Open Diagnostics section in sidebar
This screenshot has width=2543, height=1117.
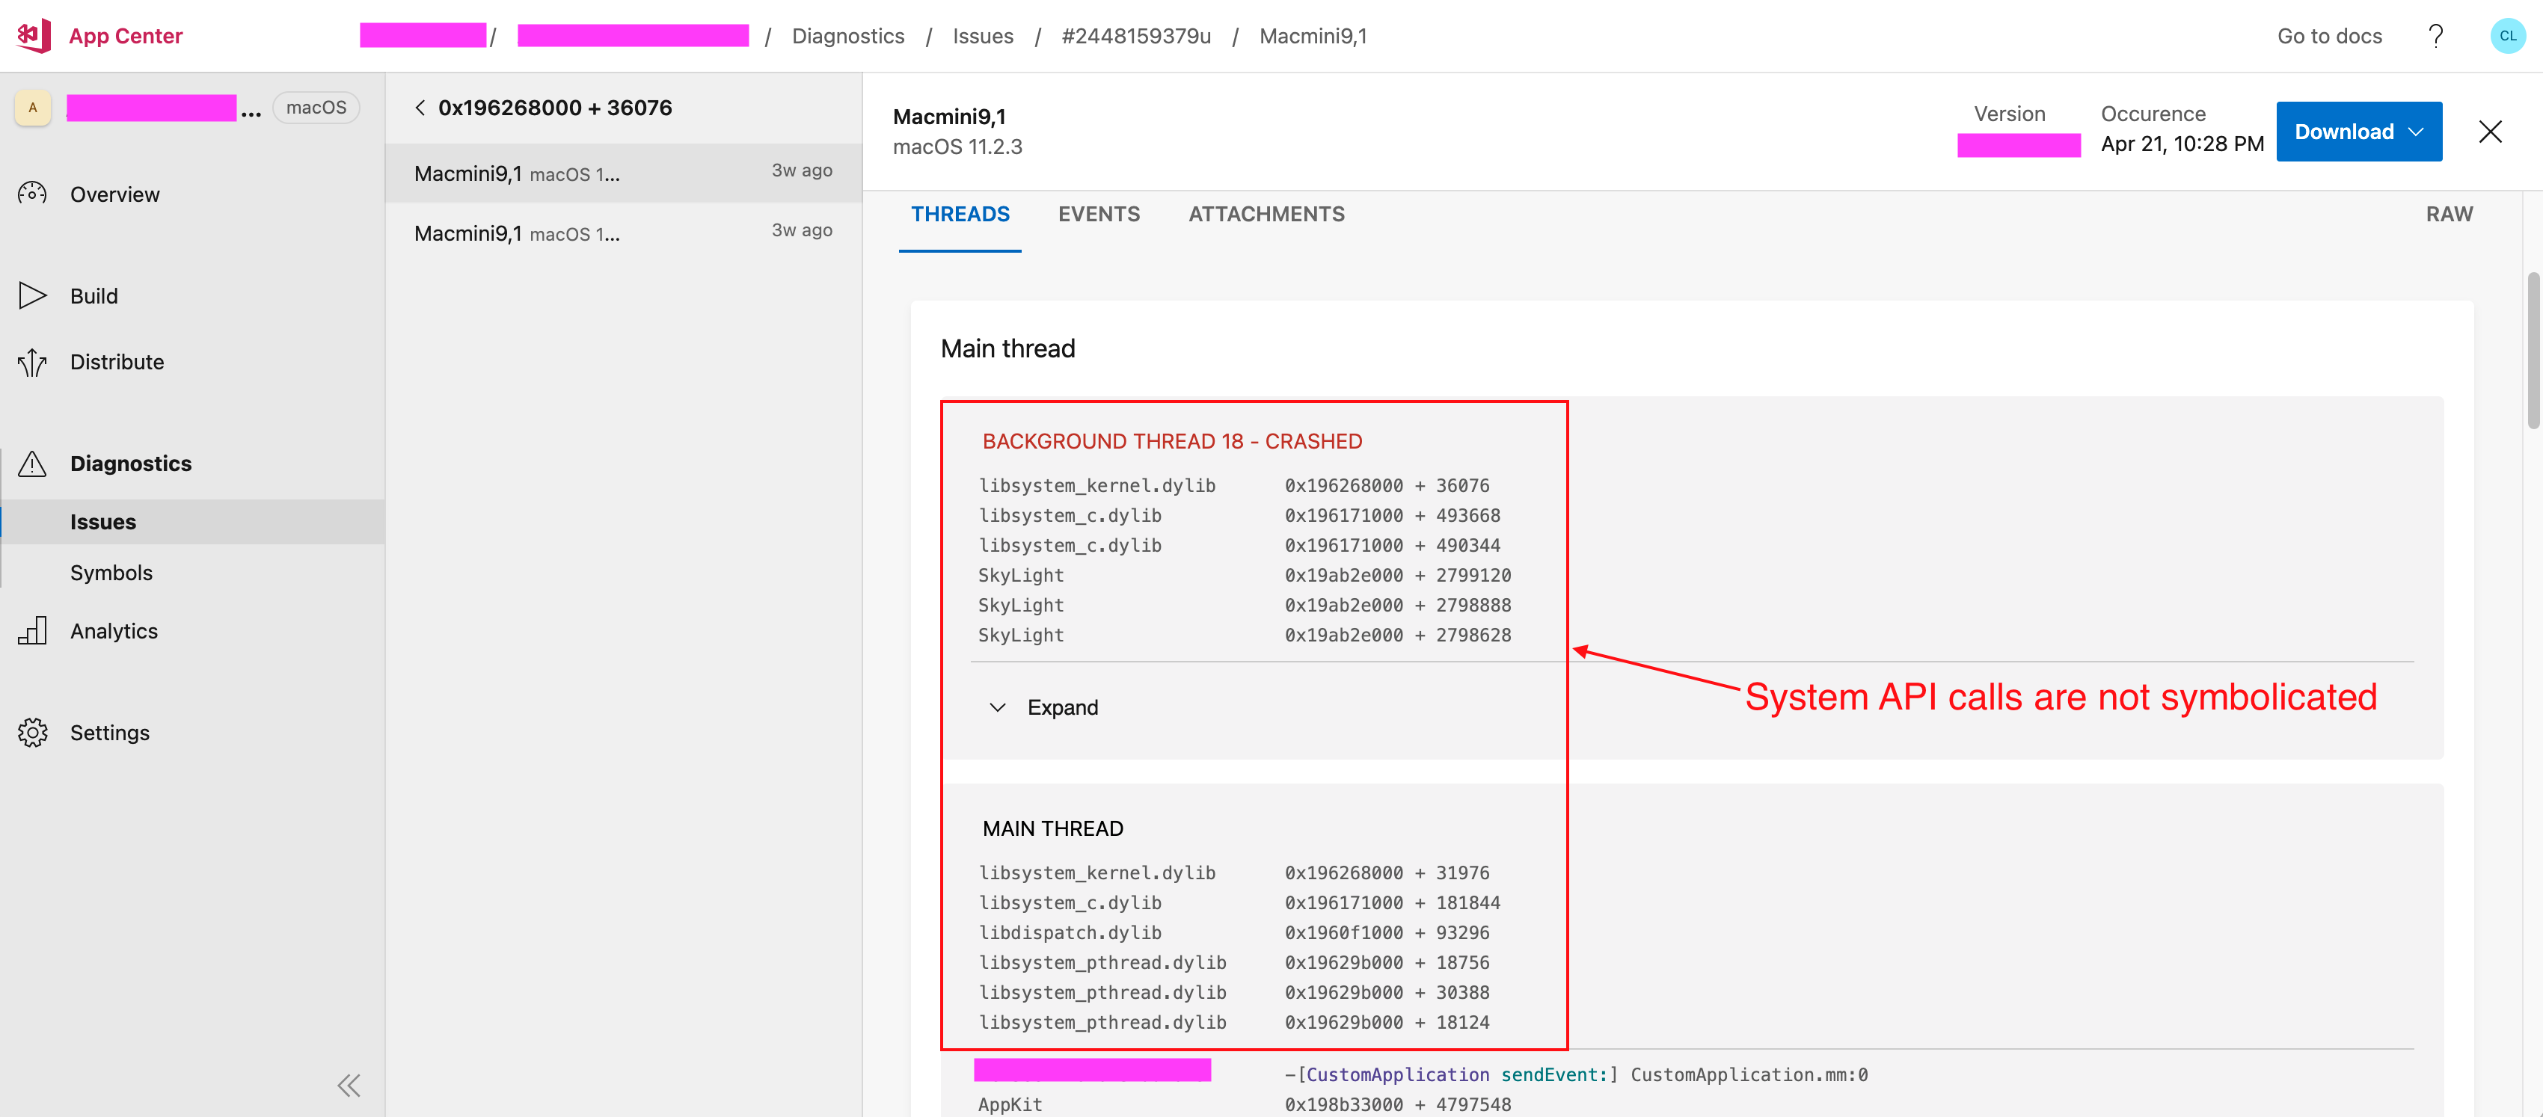pyautogui.click(x=130, y=464)
